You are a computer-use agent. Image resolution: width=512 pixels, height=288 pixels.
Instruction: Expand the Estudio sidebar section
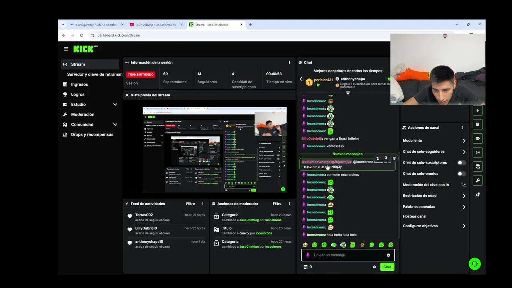115,104
